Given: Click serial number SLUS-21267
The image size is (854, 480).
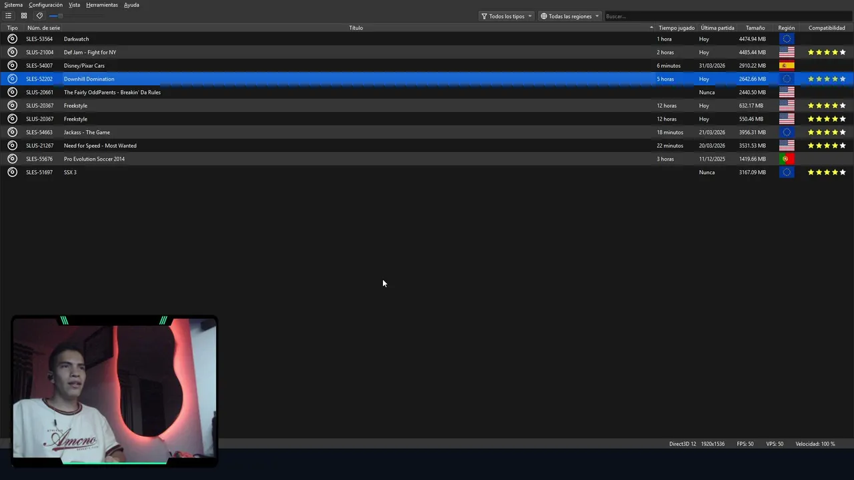Looking at the screenshot, I should (x=39, y=145).
